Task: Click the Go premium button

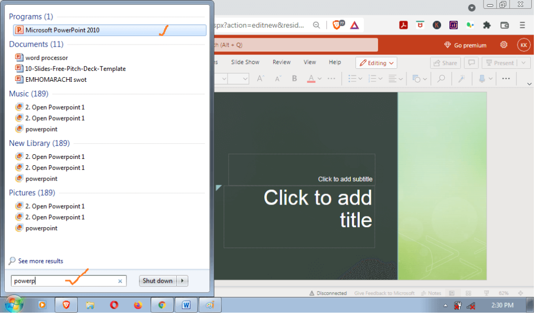Action: pos(465,45)
